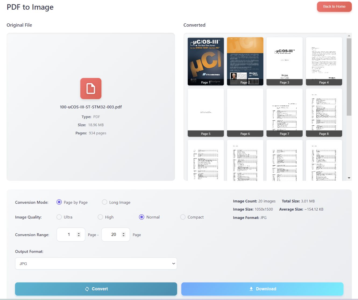Go Back to Home
Image resolution: width=358 pixels, height=300 pixels.
pyautogui.click(x=334, y=7)
